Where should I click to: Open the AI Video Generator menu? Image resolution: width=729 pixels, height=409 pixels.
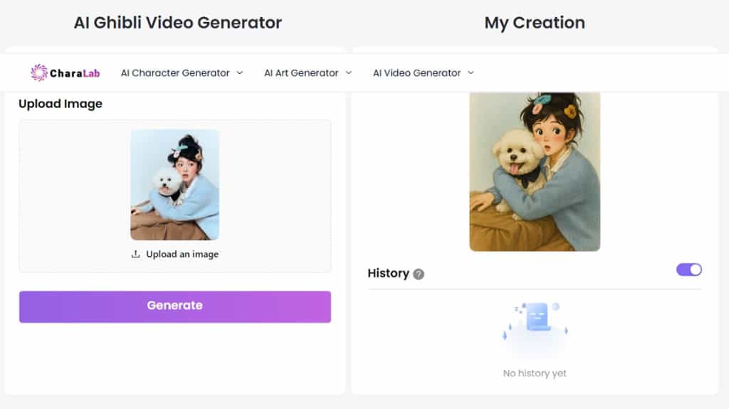pos(416,73)
